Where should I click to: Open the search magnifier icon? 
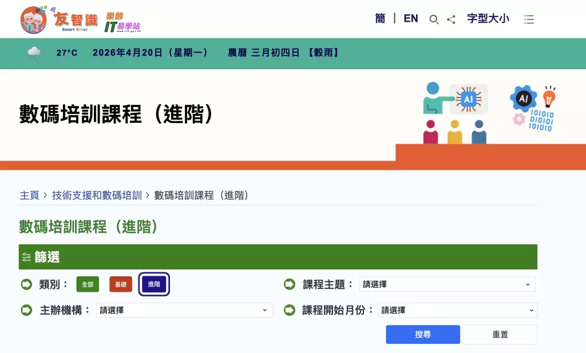(434, 19)
